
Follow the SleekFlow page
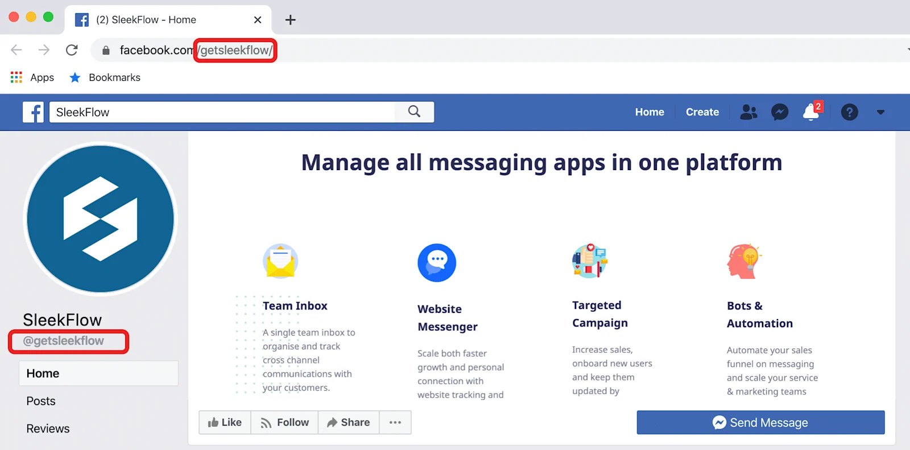(284, 422)
